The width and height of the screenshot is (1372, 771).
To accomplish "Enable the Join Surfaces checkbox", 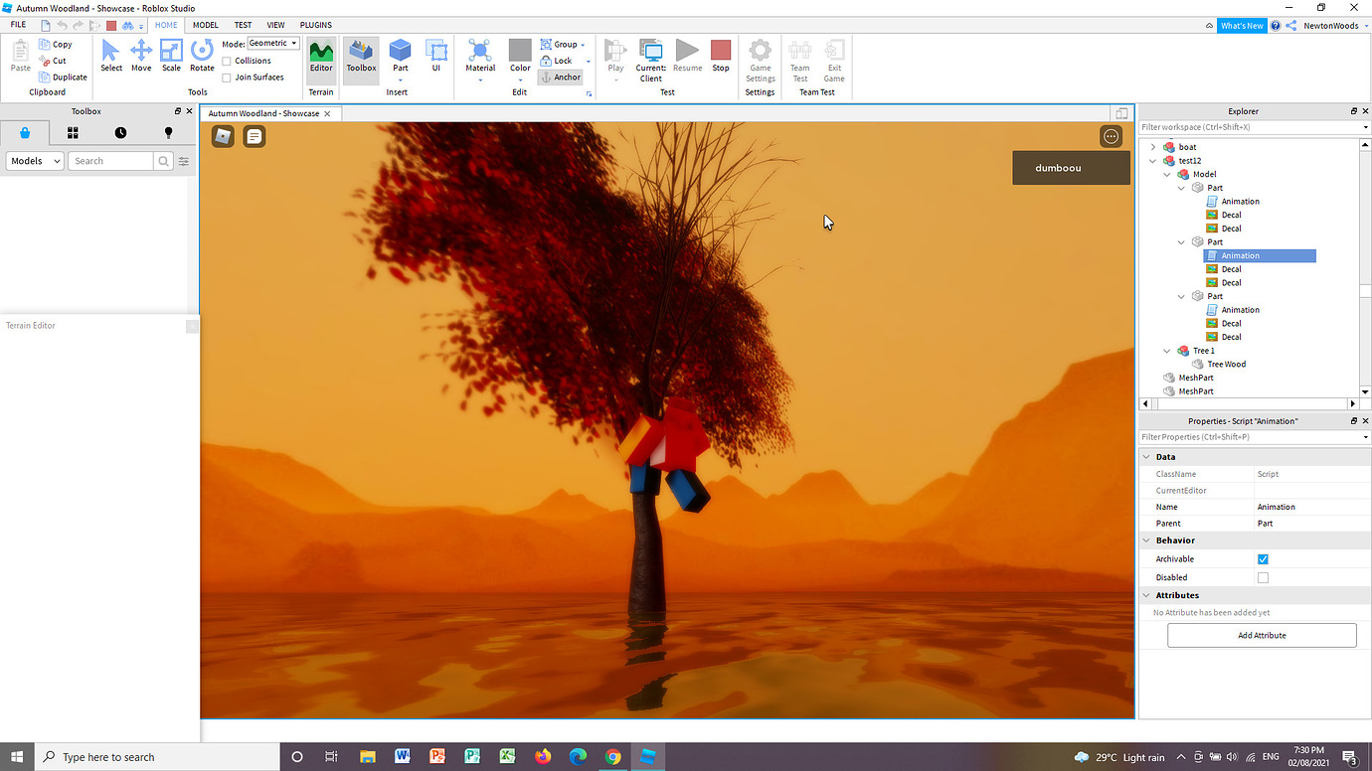I will coord(227,77).
